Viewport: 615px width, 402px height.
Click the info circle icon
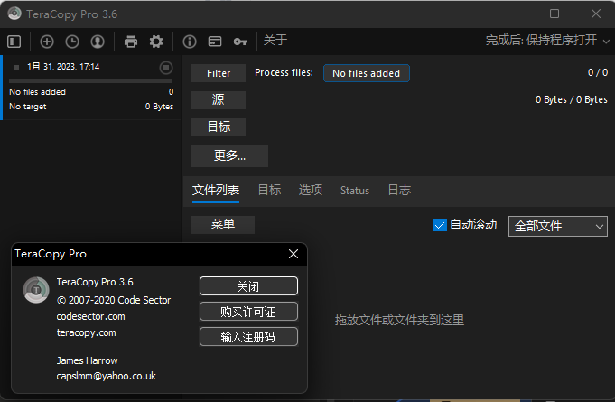190,42
